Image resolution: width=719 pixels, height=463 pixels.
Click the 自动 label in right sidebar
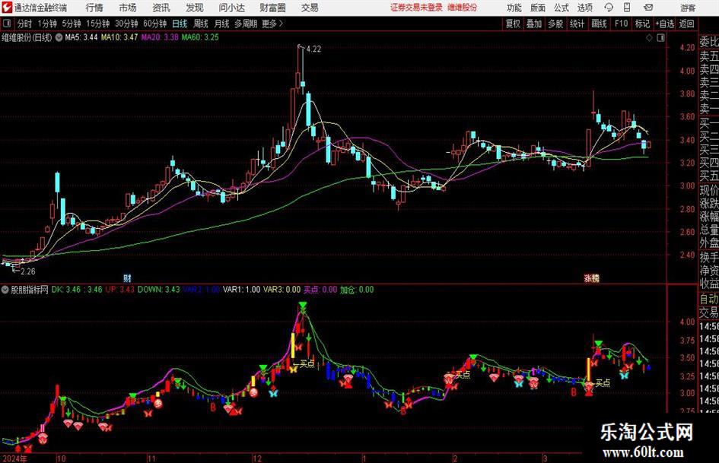pos(709,299)
